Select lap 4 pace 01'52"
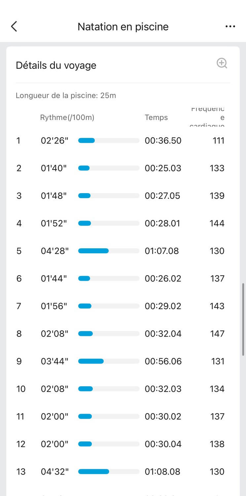246x496 pixels. click(54, 223)
